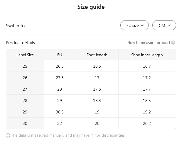Select the label size 29 row

click(x=25, y=112)
